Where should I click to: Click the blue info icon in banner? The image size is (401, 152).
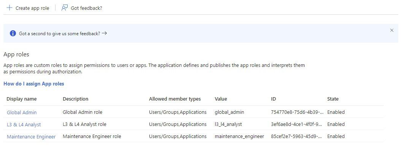click(x=13, y=33)
